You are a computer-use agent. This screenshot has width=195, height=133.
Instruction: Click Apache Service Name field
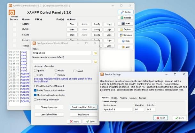pos(118,109)
